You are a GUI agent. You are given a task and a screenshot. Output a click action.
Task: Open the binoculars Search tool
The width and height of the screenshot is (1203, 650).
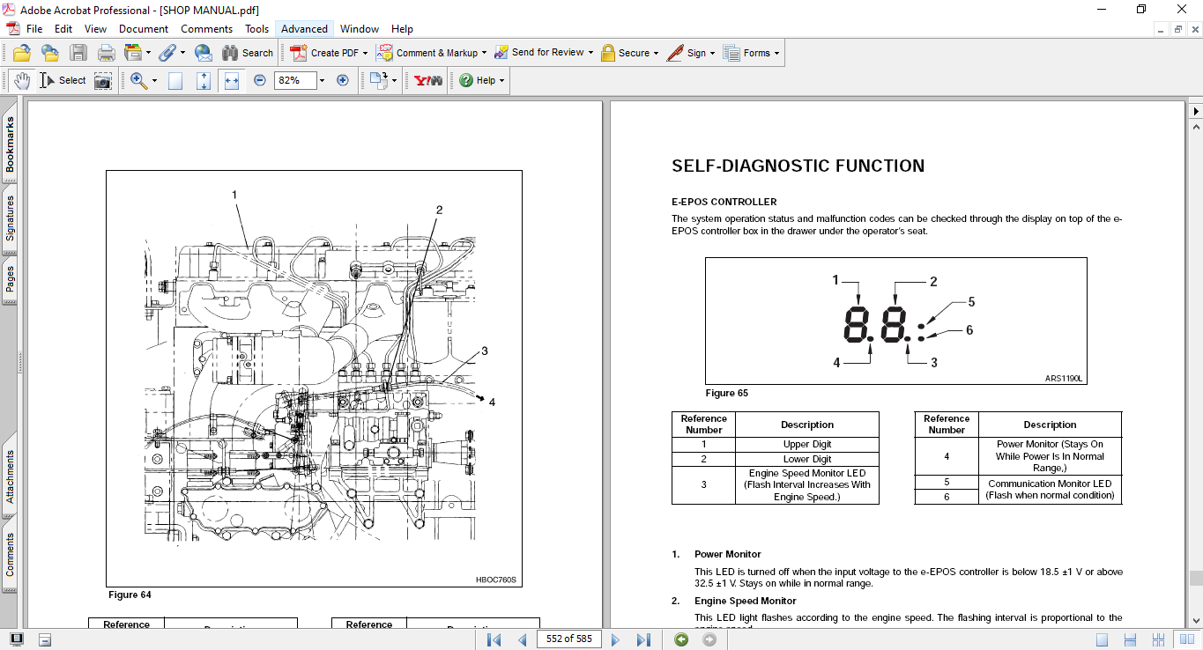[x=247, y=53]
